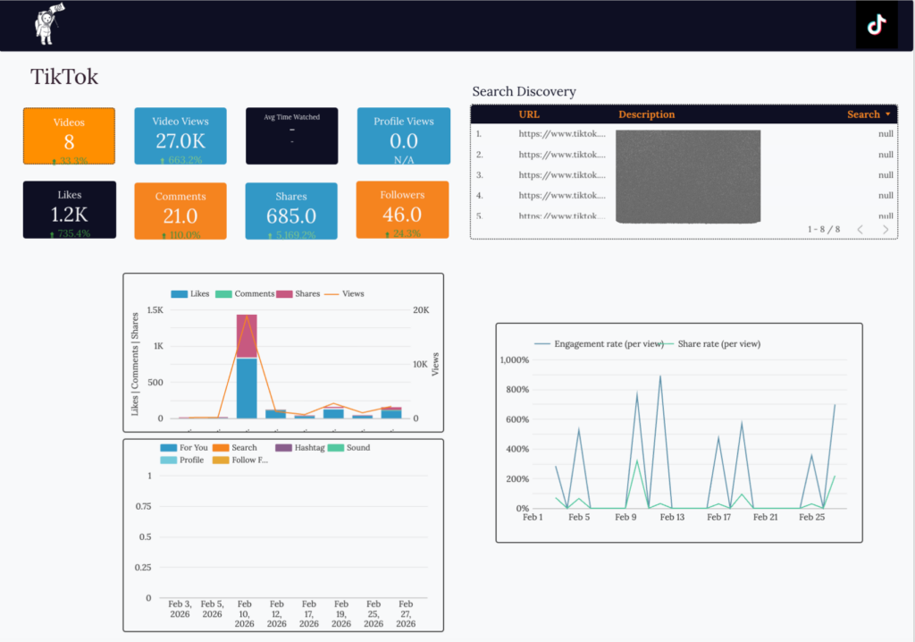Open the third TikTok URL in table
The width and height of the screenshot is (915, 642).
(561, 175)
